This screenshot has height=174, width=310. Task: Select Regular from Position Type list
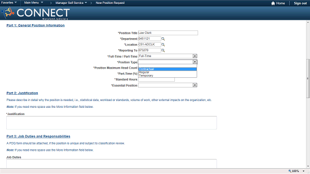tap(168, 72)
